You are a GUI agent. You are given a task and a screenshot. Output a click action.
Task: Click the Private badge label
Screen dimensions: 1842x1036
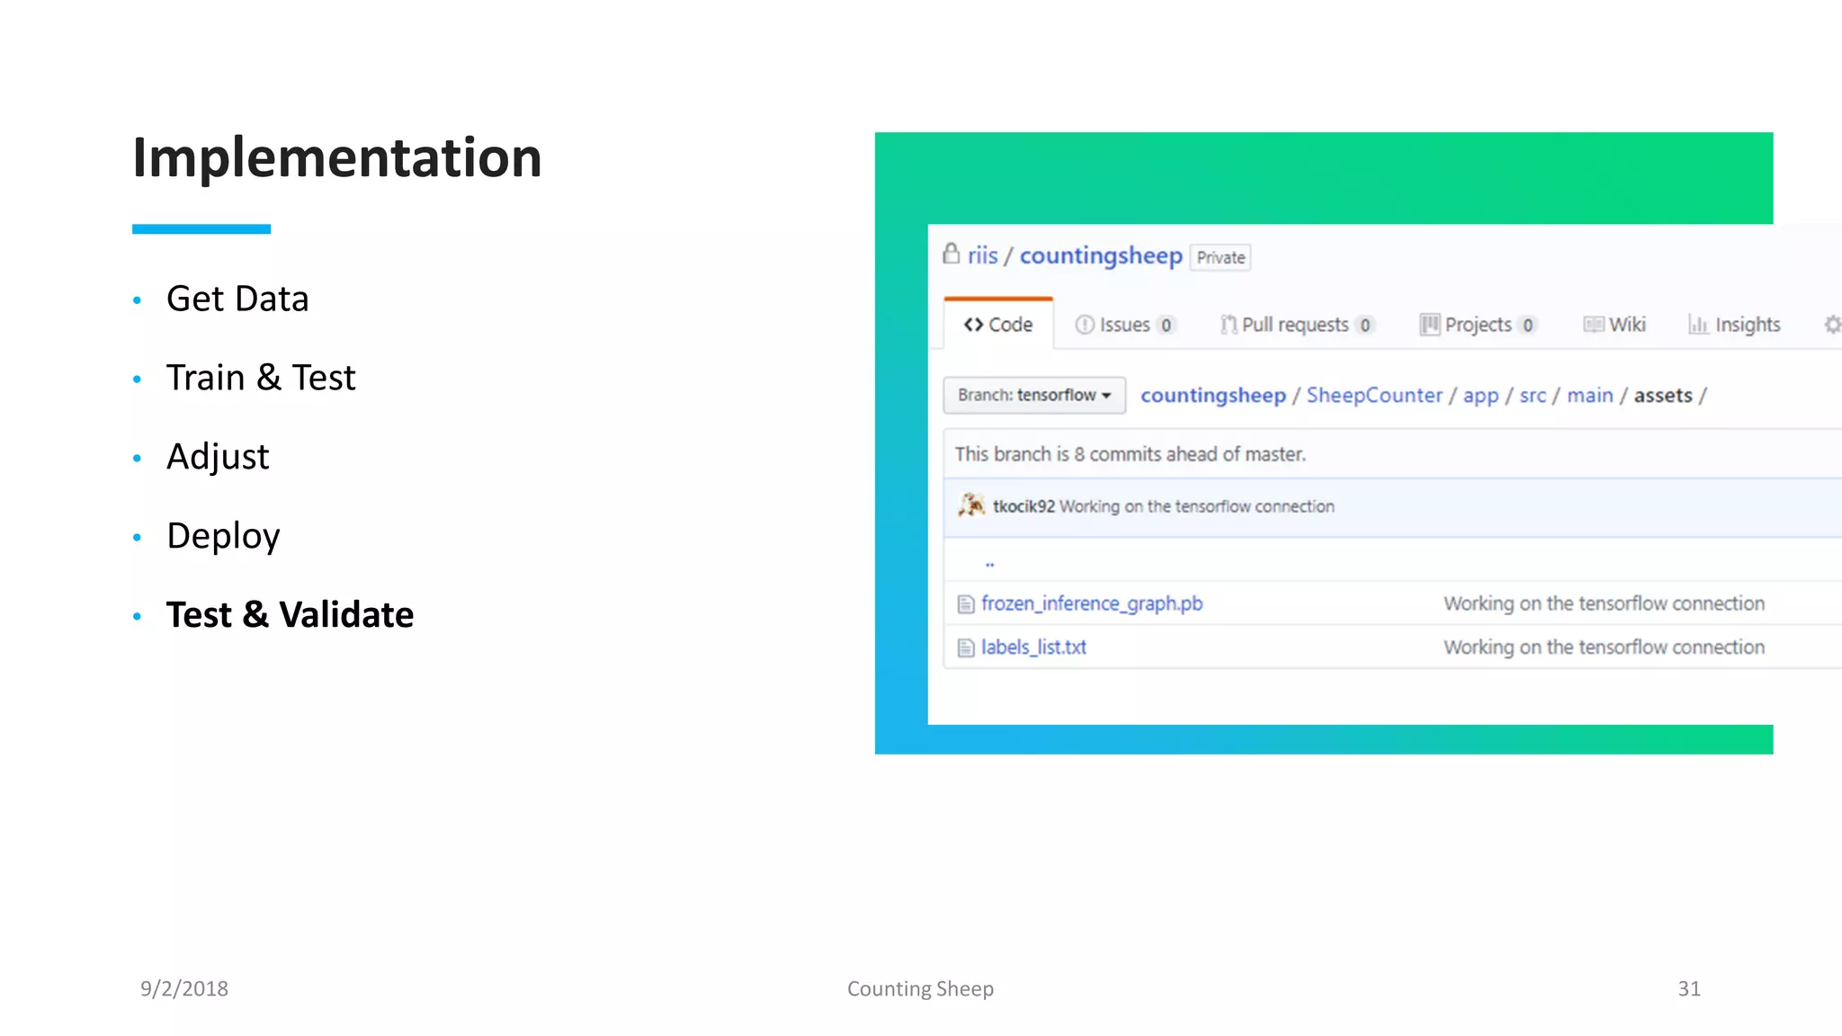pyautogui.click(x=1221, y=257)
